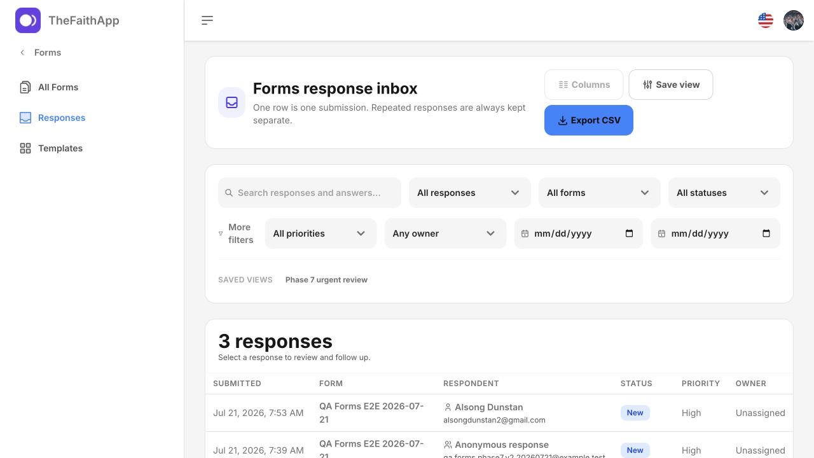Sort by RESPONDENT column header
Image resolution: width=814 pixels, height=458 pixels.
[x=471, y=384]
